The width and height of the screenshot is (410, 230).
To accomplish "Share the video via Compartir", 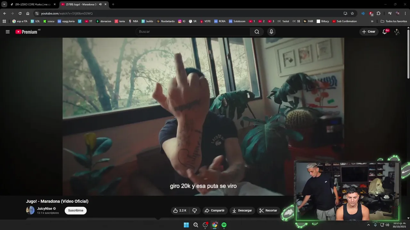I will point(215,211).
